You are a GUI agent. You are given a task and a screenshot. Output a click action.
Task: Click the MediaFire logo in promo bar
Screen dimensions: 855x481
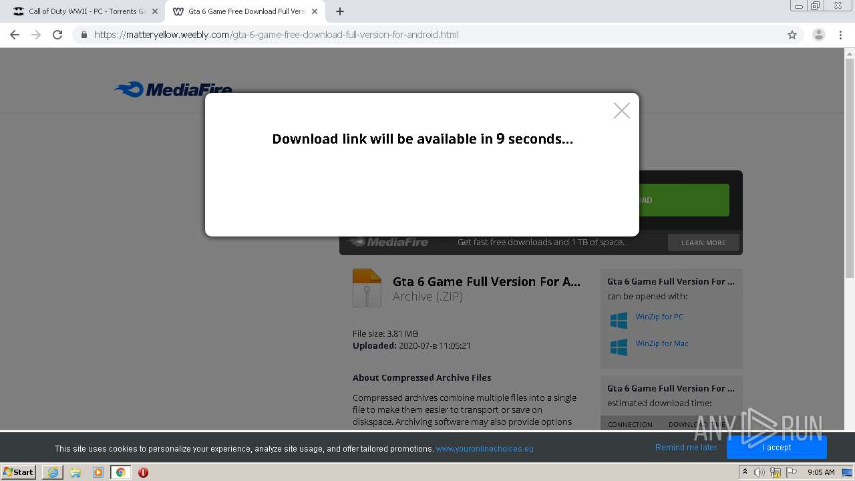click(x=388, y=242)
